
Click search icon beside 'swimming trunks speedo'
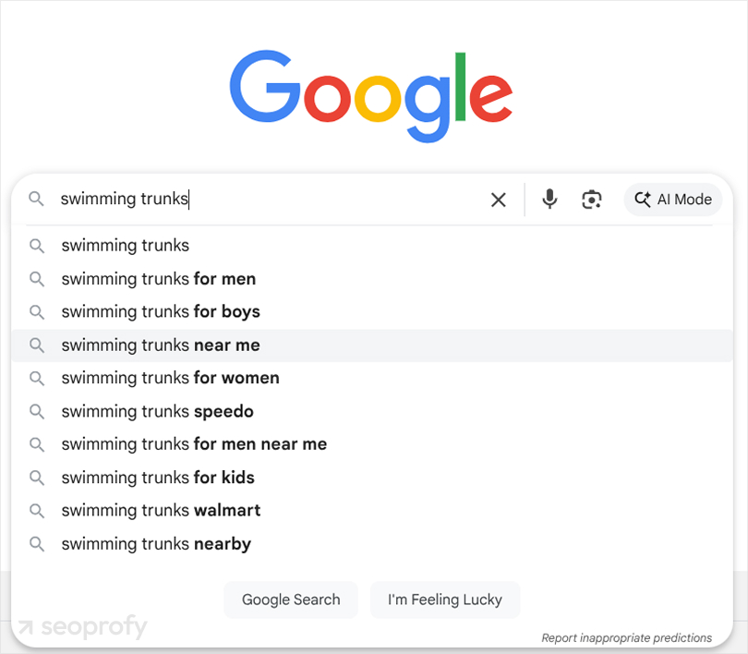coord(37,411)
